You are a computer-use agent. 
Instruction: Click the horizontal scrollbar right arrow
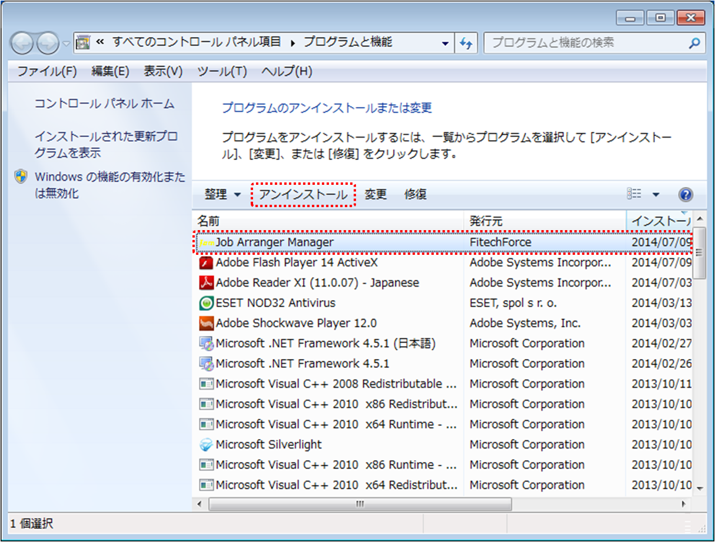[684, 504]
